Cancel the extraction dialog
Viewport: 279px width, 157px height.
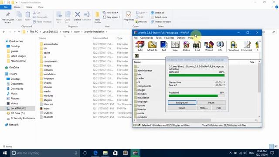pyautogui.click(x=182, y=108)
